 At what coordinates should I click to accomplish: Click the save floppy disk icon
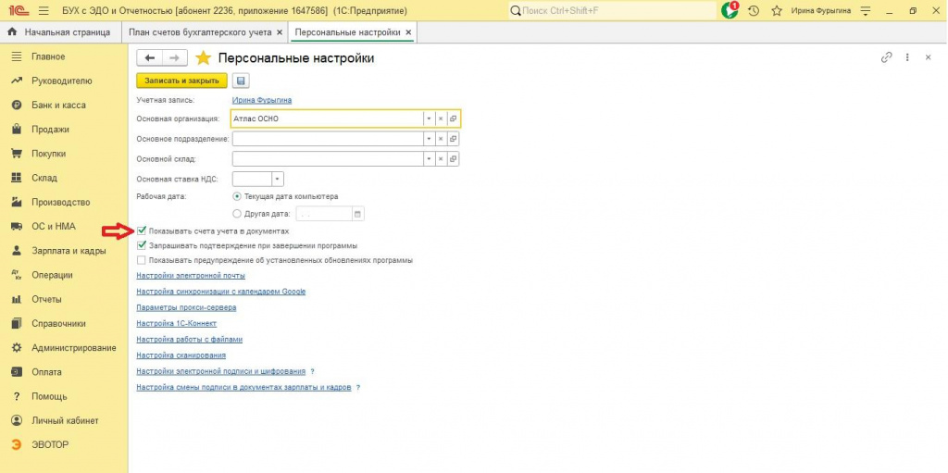pyautogui.click(x=241, y=81)
